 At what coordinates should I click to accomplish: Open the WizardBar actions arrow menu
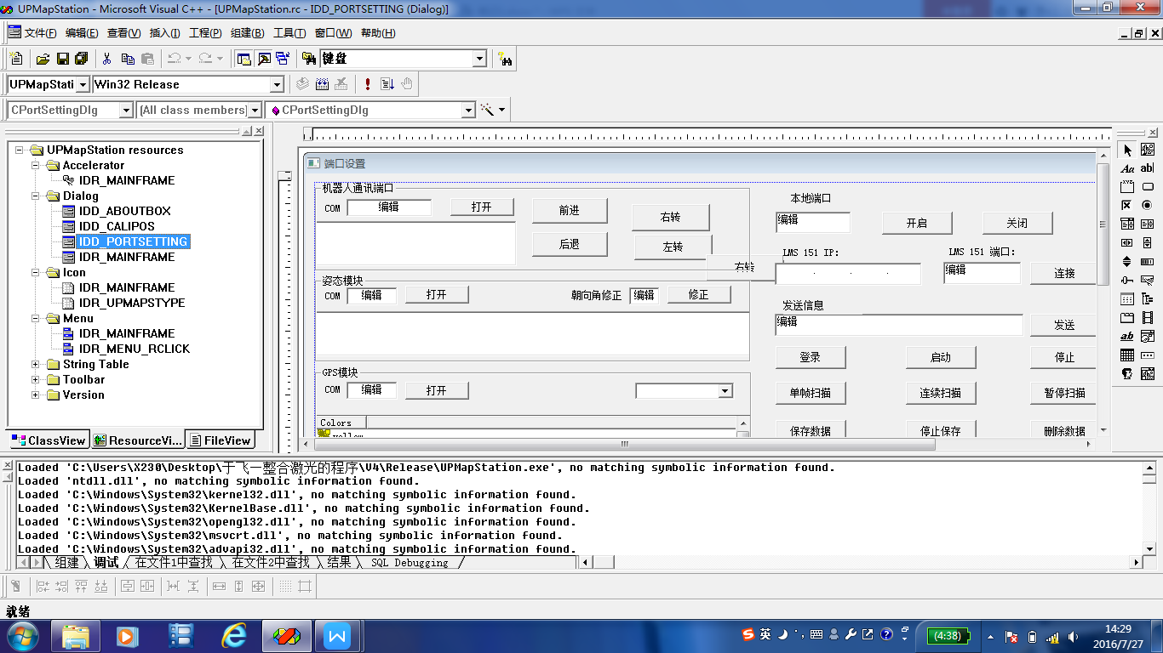pos(501,110)
